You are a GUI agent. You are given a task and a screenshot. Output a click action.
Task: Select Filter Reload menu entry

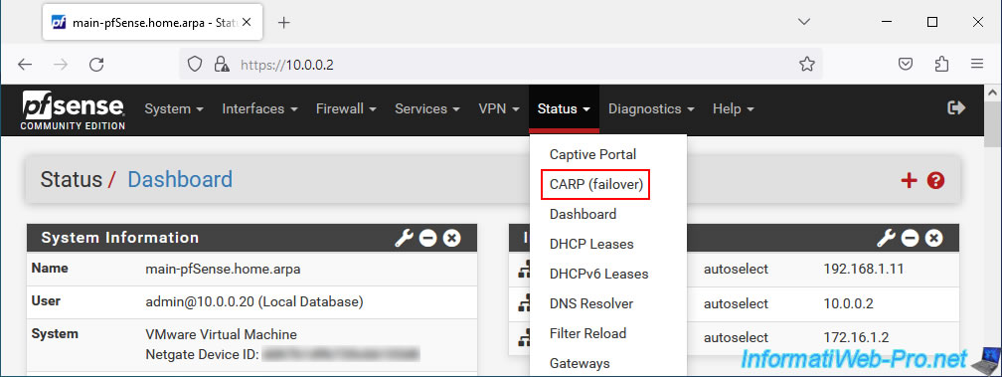click(x=587, y=333)
